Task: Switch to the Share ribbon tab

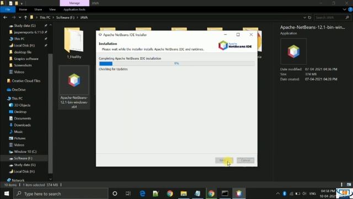Action: (x=38, y=9)
